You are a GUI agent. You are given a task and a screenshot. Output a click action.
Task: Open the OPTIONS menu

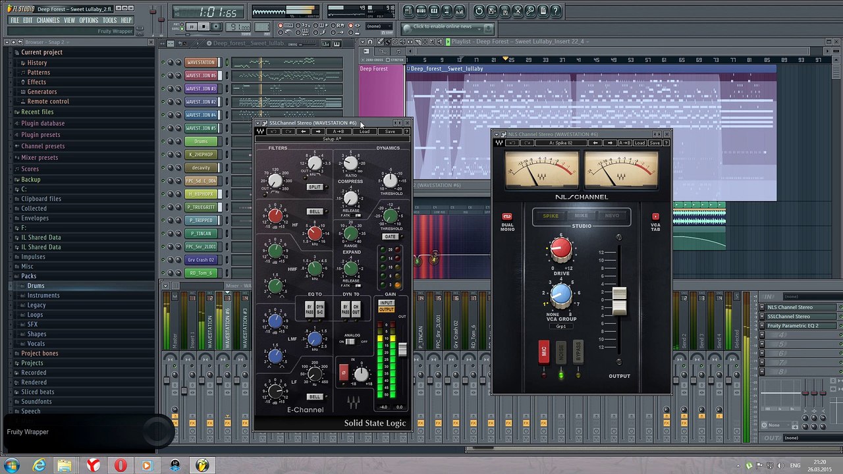[88, 20]
